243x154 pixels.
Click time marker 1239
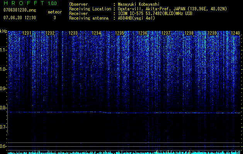(x=212, y=33)
